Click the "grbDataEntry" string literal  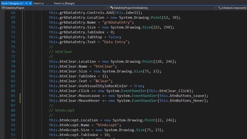(x=117, y=22)
